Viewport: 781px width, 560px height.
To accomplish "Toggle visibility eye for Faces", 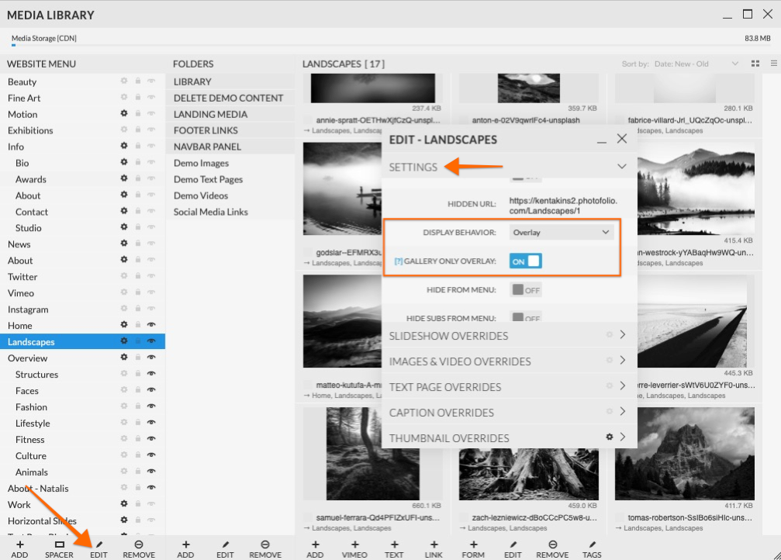I will (x=151, y=389).
